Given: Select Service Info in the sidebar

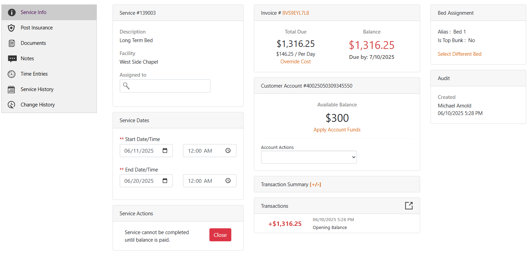Looking at the screenshot, I should pyautogui.click(x=33, y=12).
